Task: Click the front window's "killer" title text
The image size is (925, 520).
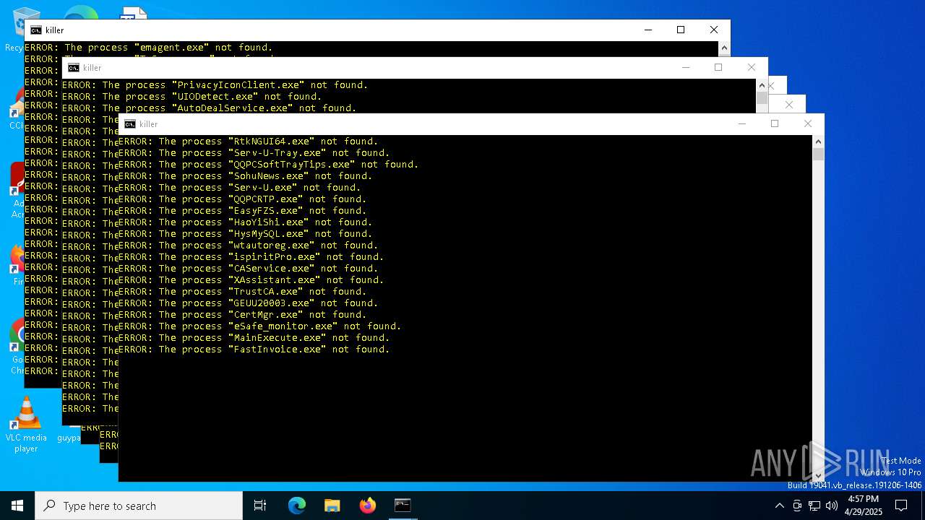Action: click(x=148, y=124)
